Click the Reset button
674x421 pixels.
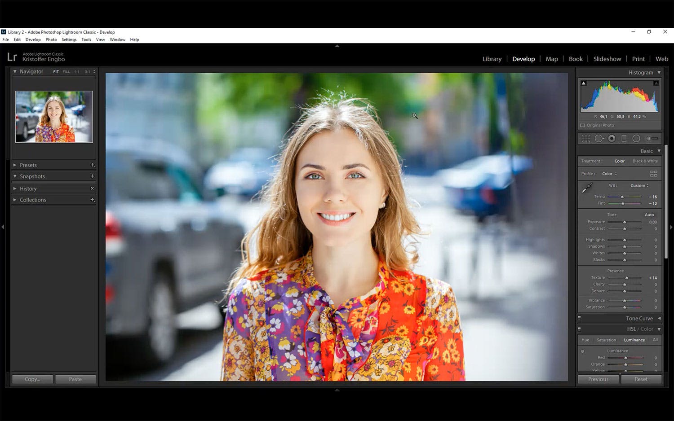click(641, 379)
